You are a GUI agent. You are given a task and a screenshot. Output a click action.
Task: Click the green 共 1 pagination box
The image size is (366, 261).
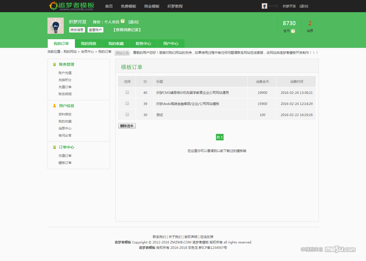coord(219,137)
